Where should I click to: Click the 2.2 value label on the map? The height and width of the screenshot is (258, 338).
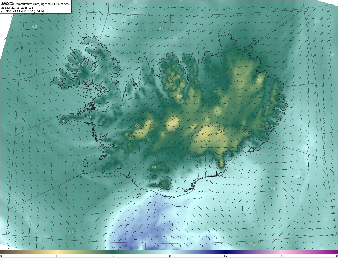tap(137, 126)
